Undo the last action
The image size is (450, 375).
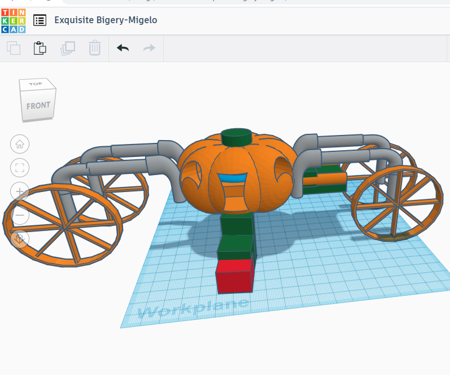pos(123,48)
